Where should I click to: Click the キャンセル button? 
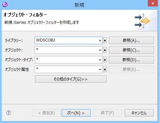click(x=139, y=113)
